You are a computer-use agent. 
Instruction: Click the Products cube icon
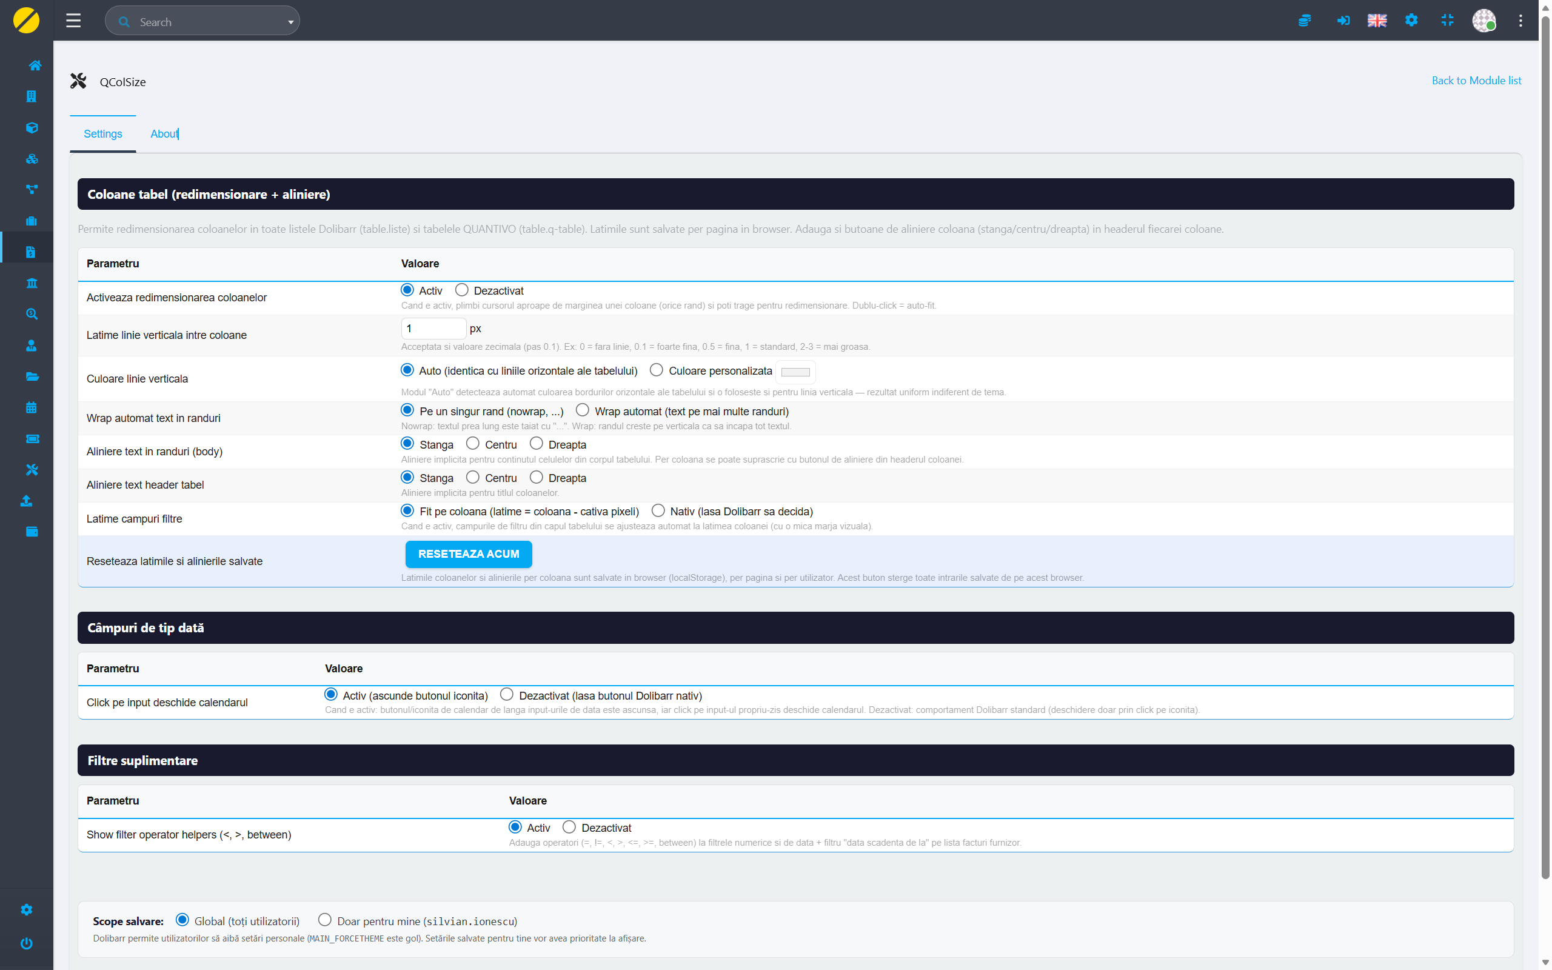[x=32, y=128]
